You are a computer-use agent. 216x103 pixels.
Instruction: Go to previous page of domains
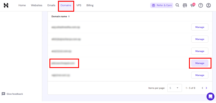[202, 88]
